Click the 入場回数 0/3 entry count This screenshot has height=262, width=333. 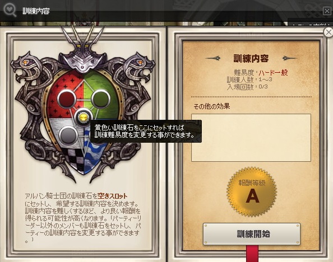pyautogui.click(x=247, y=87)
